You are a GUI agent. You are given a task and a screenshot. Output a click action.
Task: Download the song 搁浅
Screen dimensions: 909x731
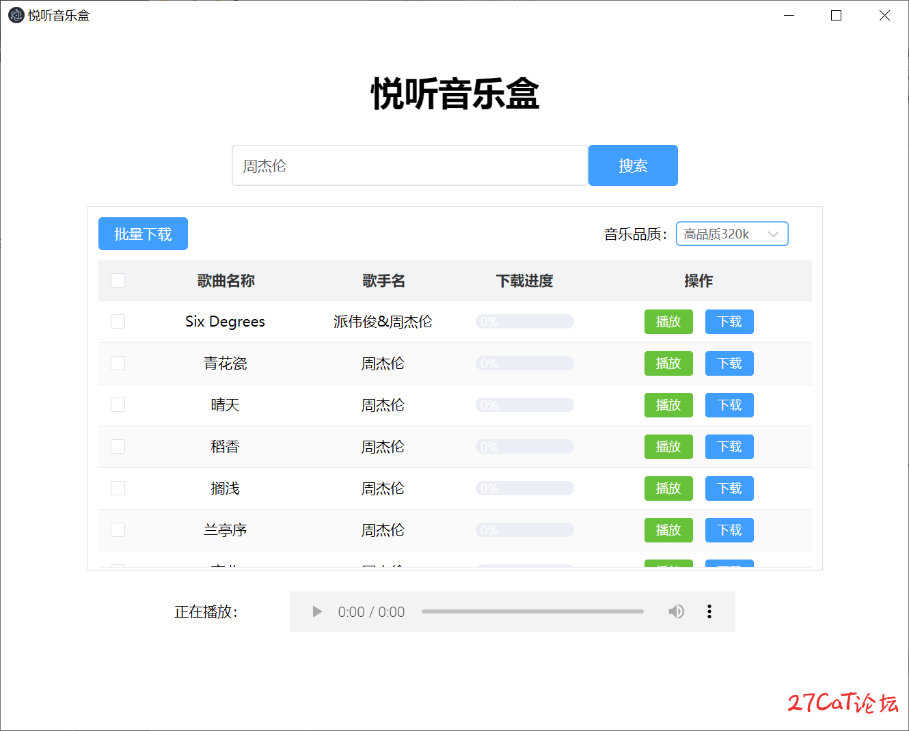coord(729,488)
